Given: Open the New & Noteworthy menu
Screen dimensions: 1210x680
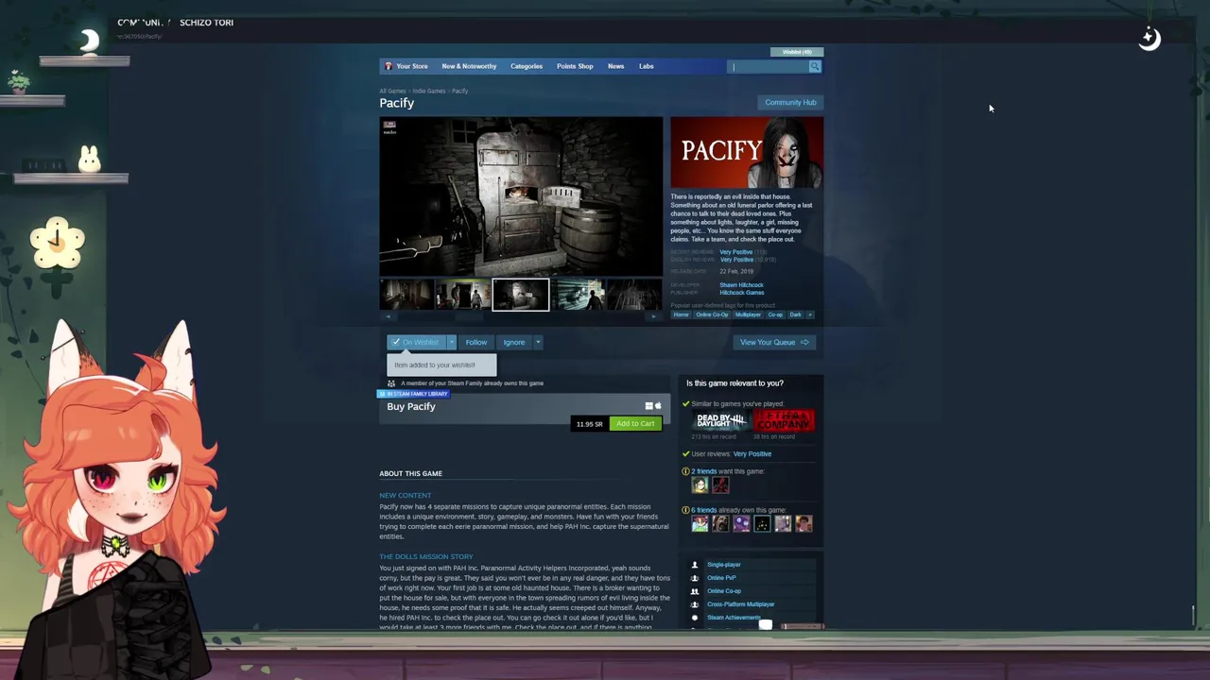Looking at the screenshot, I should [469, 66].
